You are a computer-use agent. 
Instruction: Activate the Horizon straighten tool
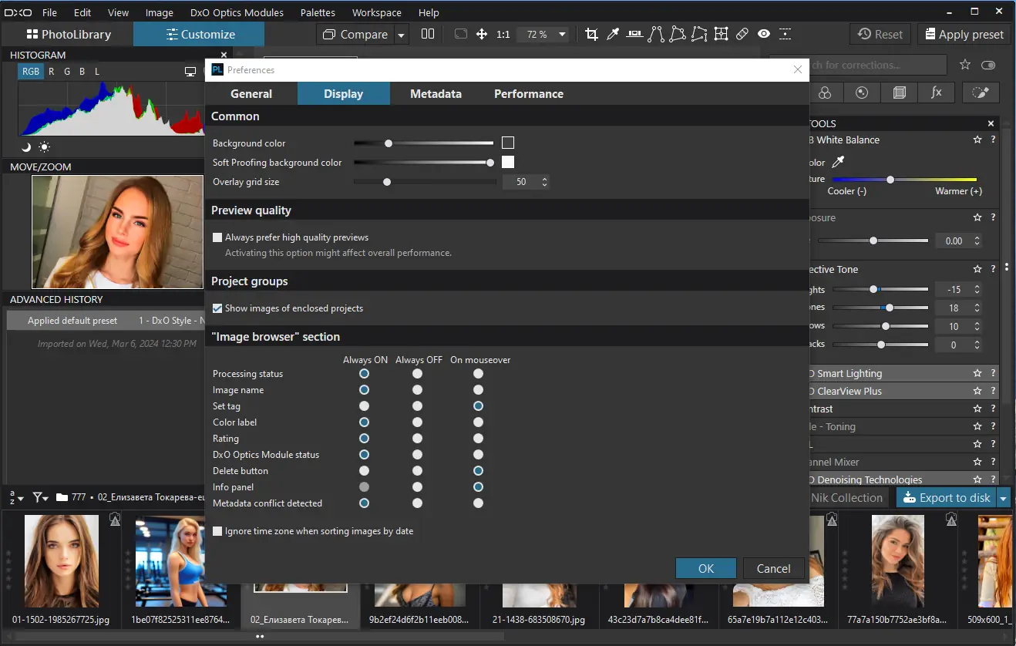[633, 34]
